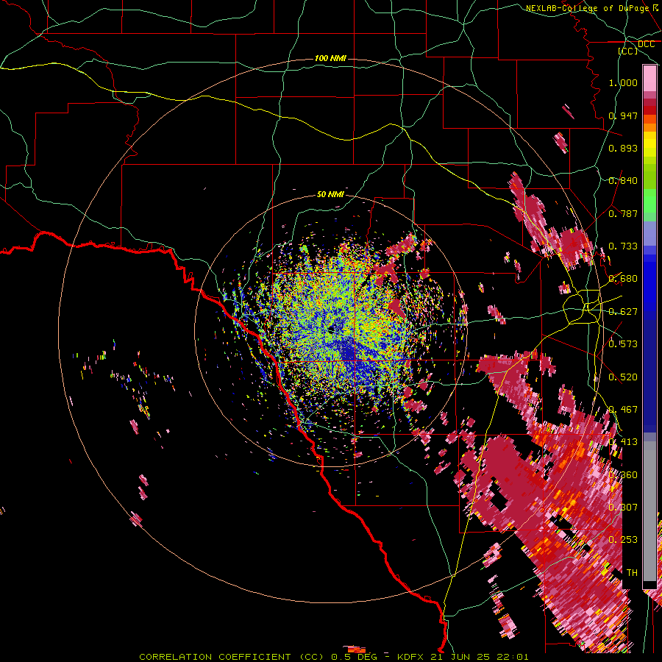Click the 0.787 legend value
This screenshot has width=662, height=662.
(x=623, y=213)
